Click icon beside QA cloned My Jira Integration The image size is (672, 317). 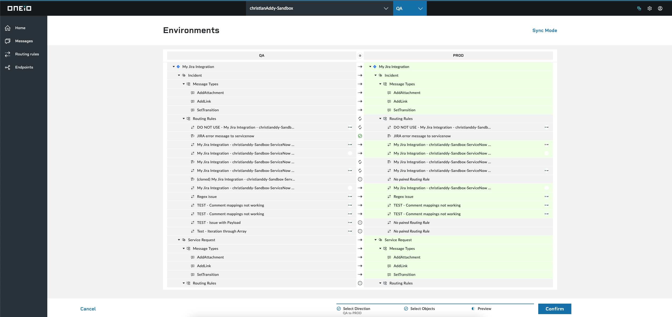(x=193, y=179)
